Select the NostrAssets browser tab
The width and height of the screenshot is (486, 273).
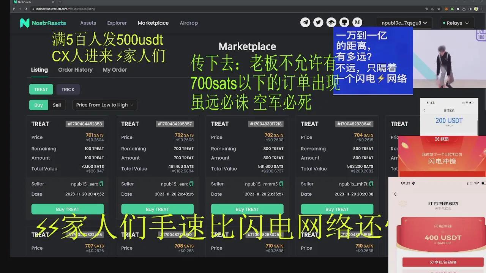34,2
